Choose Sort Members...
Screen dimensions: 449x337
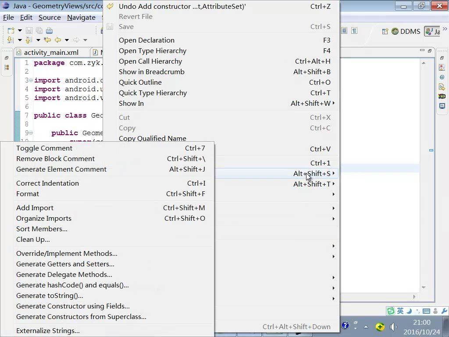pyautogui.click(x=107, y=229)
